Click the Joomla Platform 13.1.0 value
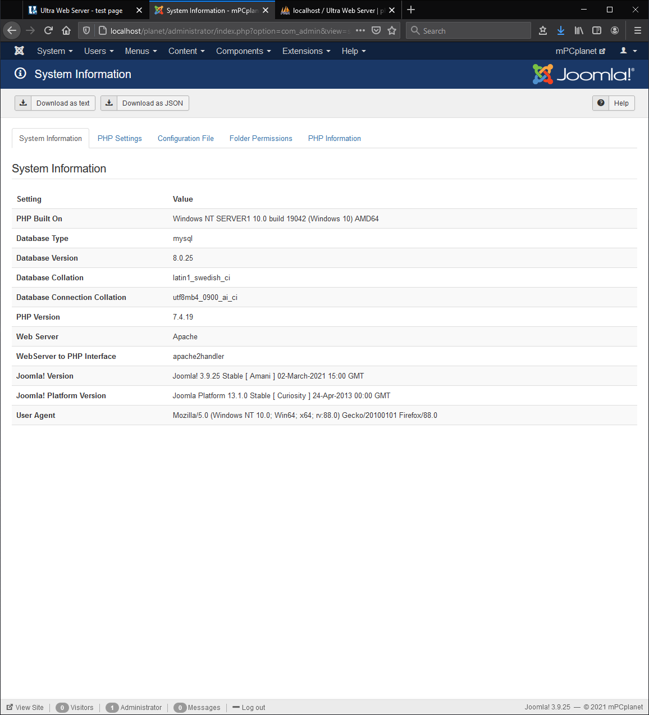The width and height of the screenshot is (649, 715). pyautogui.click(x=281, y=395)
